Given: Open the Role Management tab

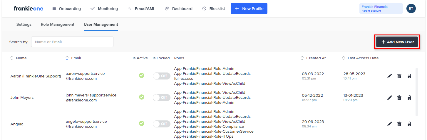Looking at the screenshot, I should pos(58,25).
